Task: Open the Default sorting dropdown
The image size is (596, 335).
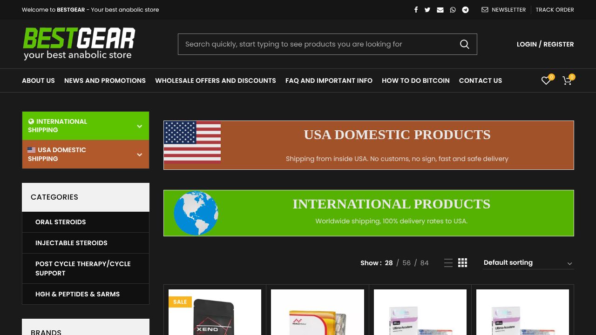Action: 528,263
